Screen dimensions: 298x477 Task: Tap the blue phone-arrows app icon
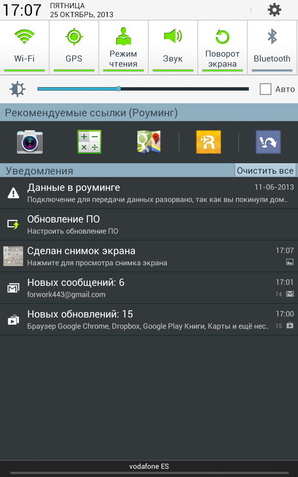point(268,142)
